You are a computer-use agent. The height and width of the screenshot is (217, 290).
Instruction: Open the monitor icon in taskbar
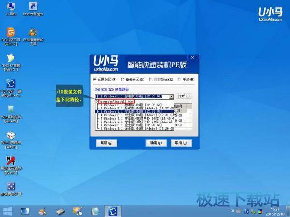click(25, 212)
